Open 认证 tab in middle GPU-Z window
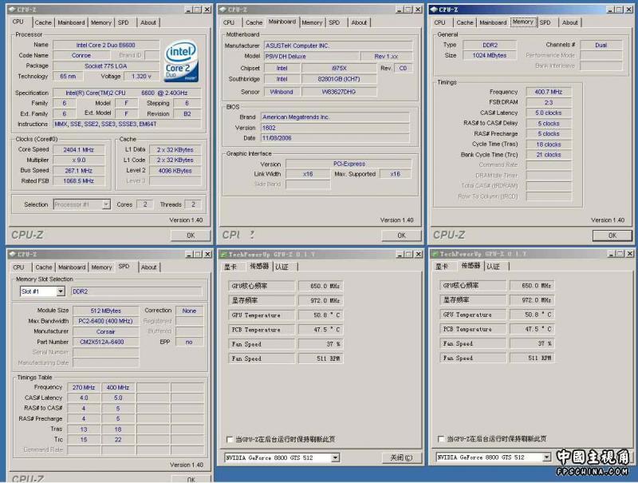The width and height of the screenshot is (638, 483). pyautogui.click(x=282, y=267)
